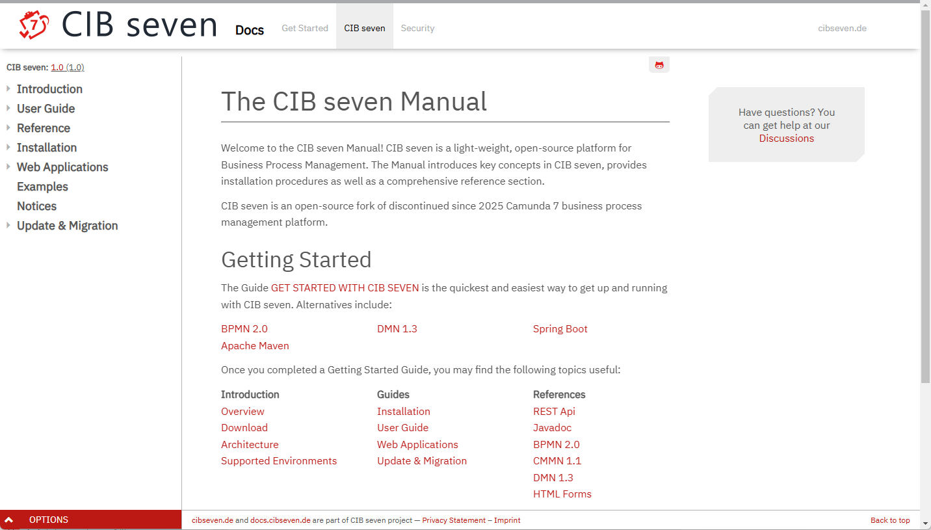
Task: Open the GET STARTED WITH CIB SEVEN guide
Action: (344, 287)
